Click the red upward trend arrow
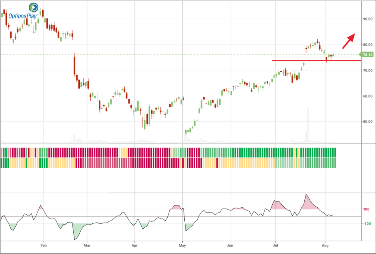The width and height of the screenshot is (376, 254). coord(348,41)
